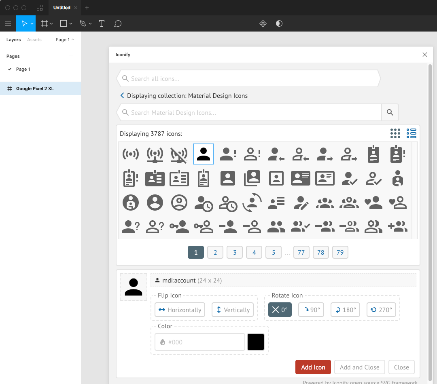
Task: Select the Rectangle shape tool
Action: [63, 23]
